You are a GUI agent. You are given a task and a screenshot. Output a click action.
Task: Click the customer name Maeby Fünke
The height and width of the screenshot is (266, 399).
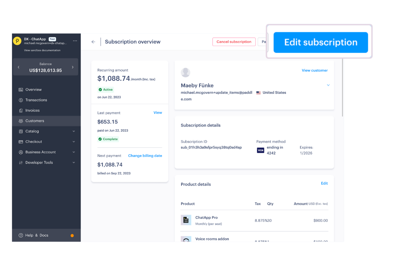[197, 85]
